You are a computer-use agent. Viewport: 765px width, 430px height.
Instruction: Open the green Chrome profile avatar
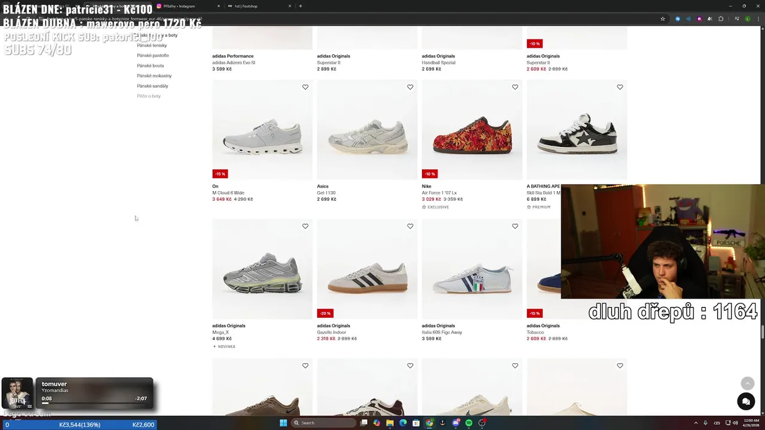[748, 19]
